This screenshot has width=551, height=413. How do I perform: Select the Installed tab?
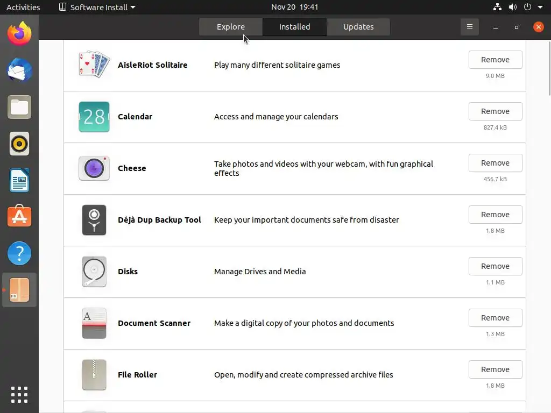[294, 27]
